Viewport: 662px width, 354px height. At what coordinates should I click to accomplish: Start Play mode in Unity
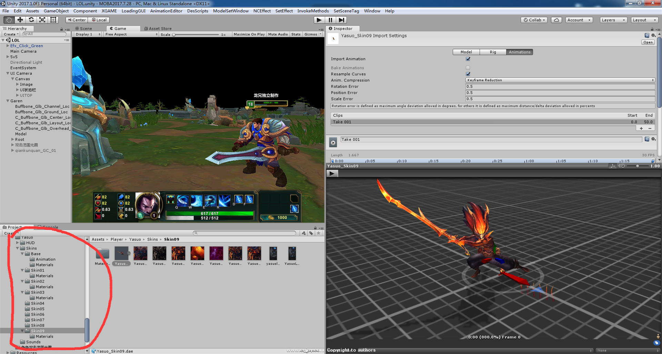[x=319, y=20]
